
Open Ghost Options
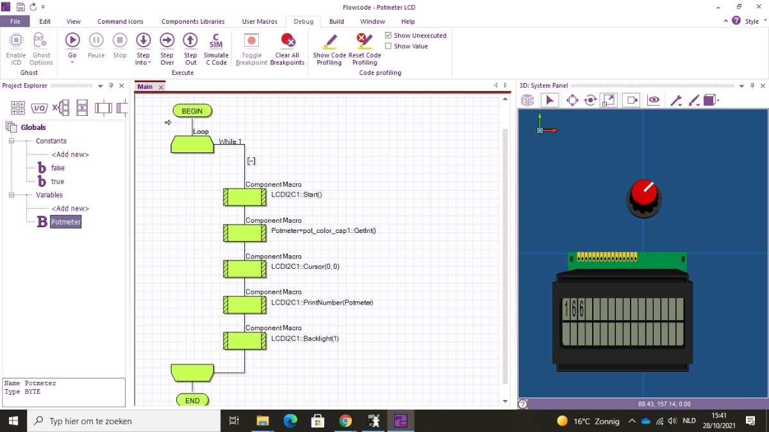[x=41, y=49]
